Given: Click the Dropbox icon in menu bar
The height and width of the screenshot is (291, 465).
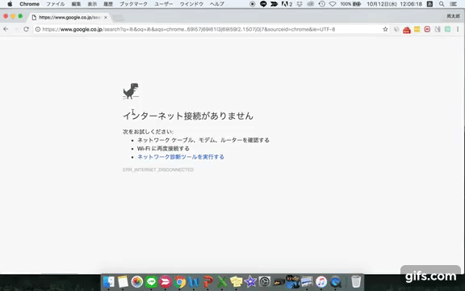Looking at the screenshot, I should [300, 4].
